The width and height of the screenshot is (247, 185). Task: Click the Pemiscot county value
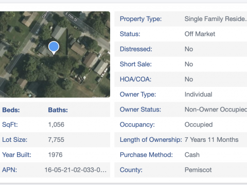(198, 170)
